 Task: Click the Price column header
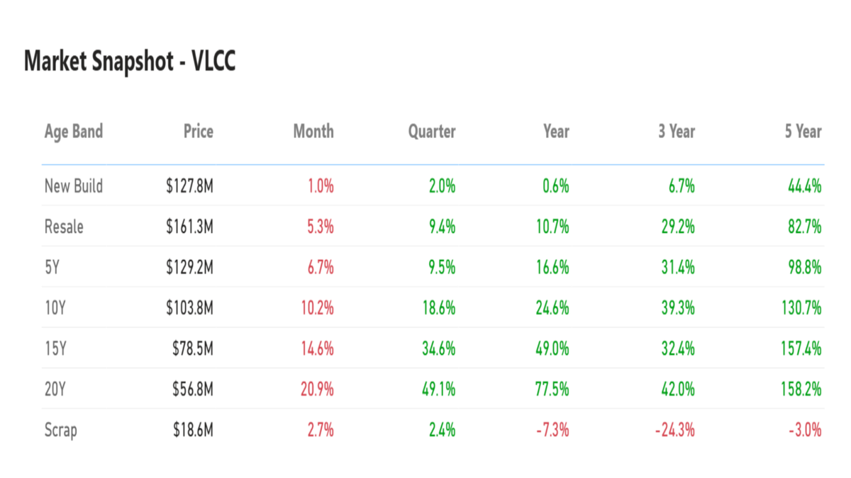click(198, 131)
